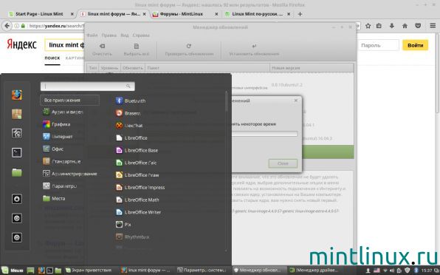
Task: Open HexChat from the applications list
Action: point(129,126)
